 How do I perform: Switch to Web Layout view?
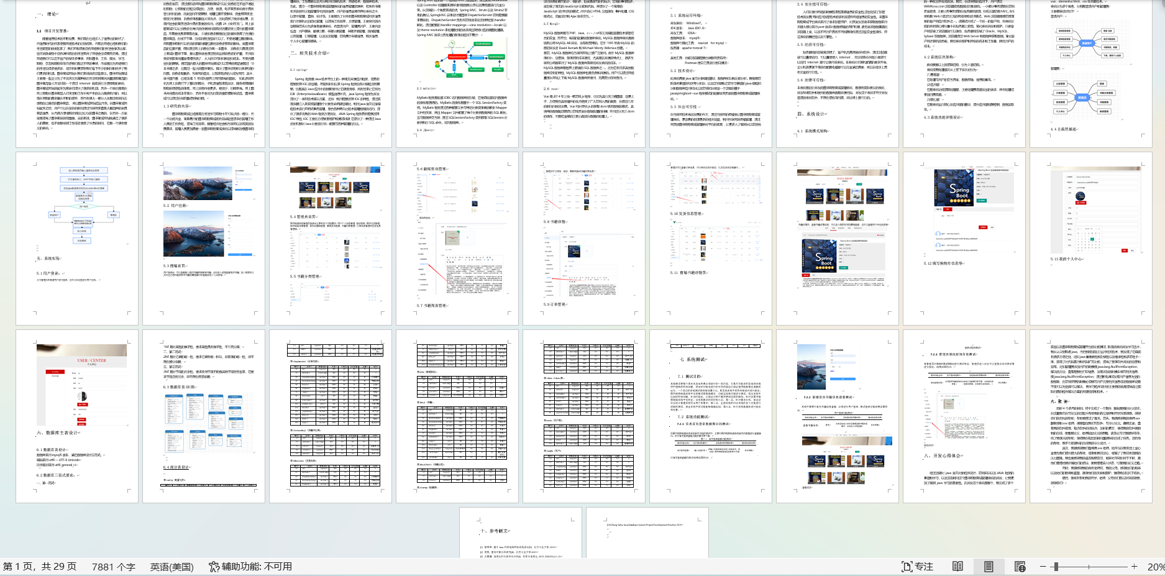pos(1020,567)
